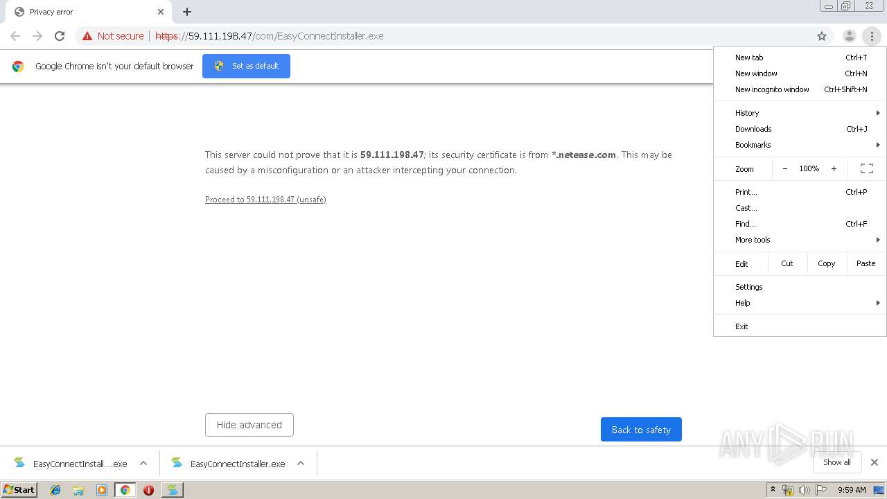The image size is (887, 499).
Task: Click the Hide advanced button
Action: click(249, 425)
